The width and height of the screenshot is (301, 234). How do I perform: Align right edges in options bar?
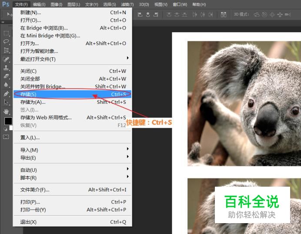[x=156, y=14]
